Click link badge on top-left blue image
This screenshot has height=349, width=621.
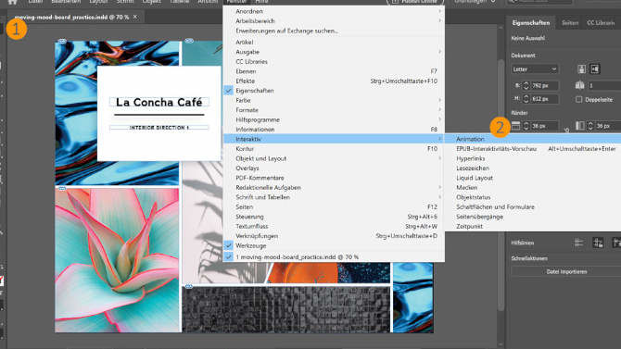(x=62, y=41)
